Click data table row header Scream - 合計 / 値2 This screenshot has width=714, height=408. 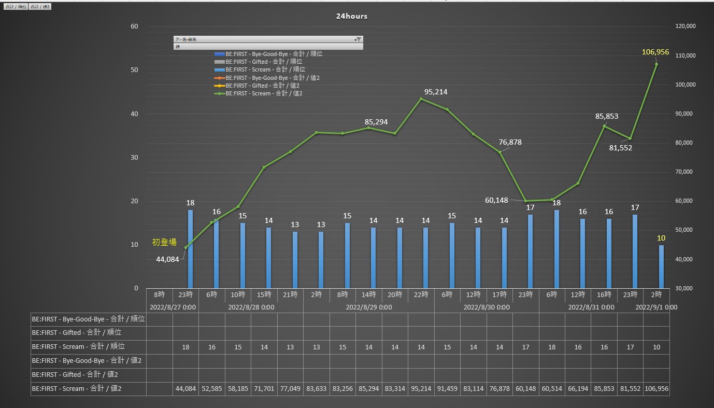tap(89, 388)
